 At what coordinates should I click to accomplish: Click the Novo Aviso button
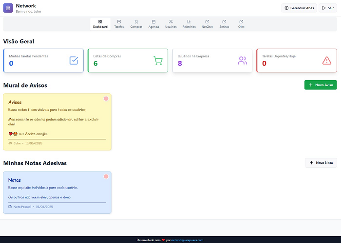tap(321, 85)
